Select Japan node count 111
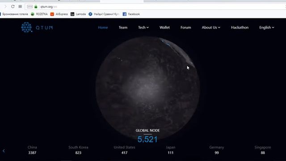Image resolution: width=286 pixels, height=161 pixels. point(171,153)
